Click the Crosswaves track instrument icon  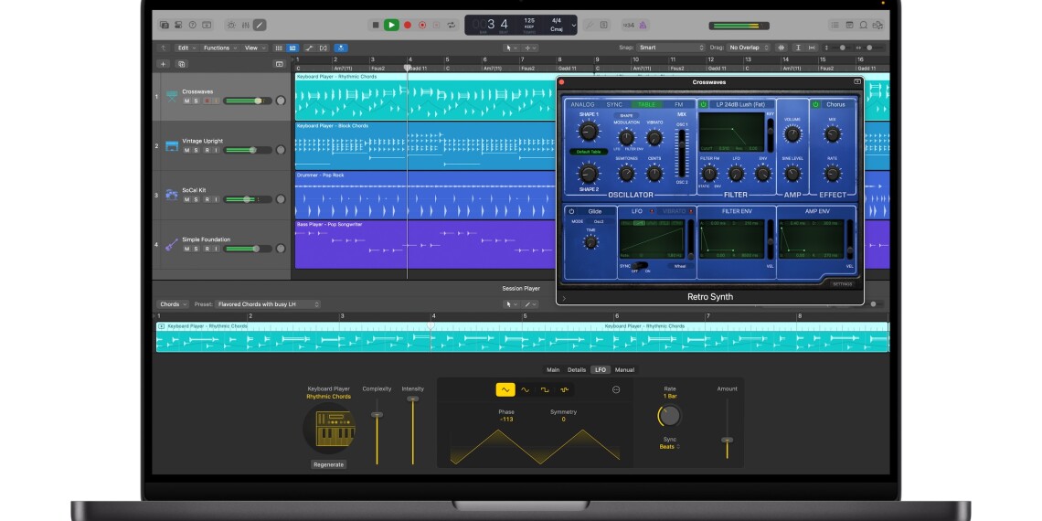pos(172,96)
